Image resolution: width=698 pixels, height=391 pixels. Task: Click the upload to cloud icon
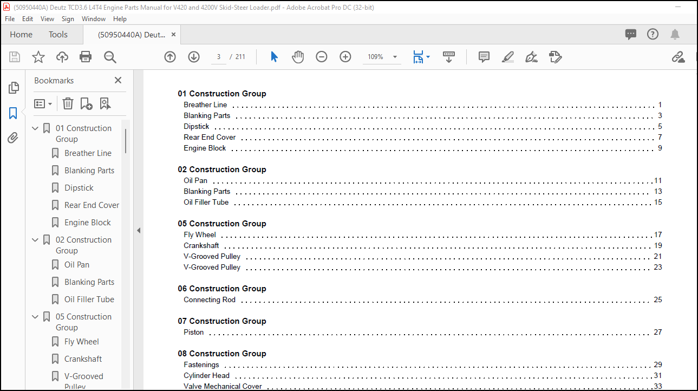62,57
